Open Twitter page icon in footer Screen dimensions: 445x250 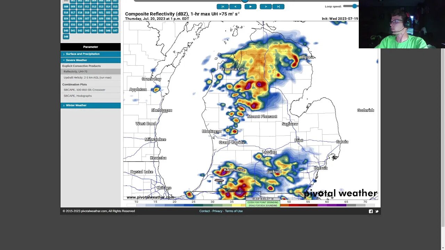coord(377,211)
